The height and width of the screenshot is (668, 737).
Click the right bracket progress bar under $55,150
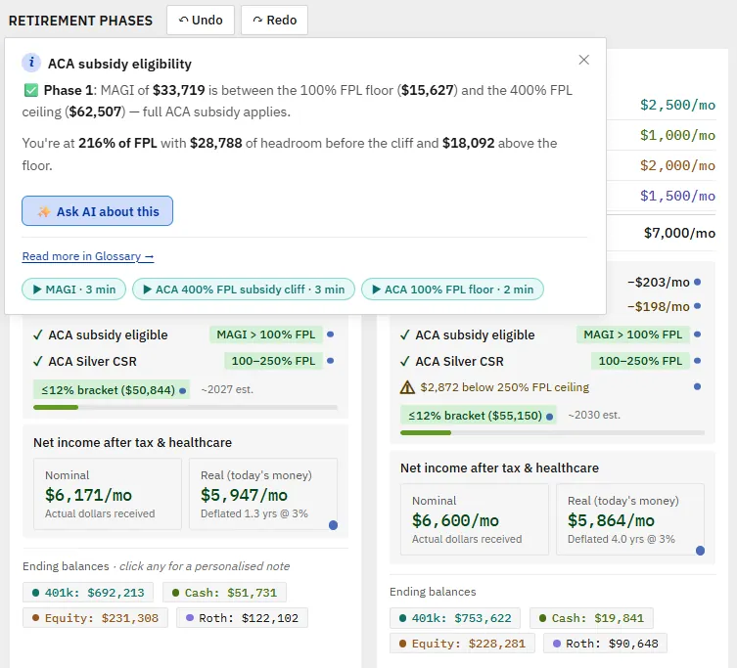click(x=552, y=432)
